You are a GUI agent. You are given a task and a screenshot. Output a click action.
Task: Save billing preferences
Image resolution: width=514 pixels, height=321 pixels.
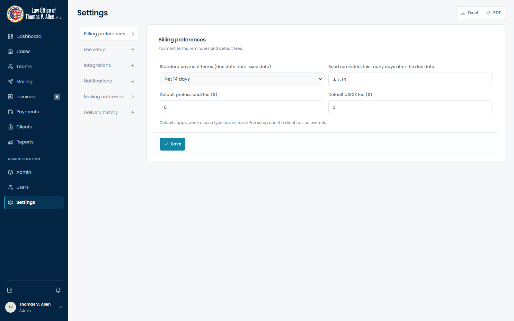pyautogui.click(x=173, y=144)
